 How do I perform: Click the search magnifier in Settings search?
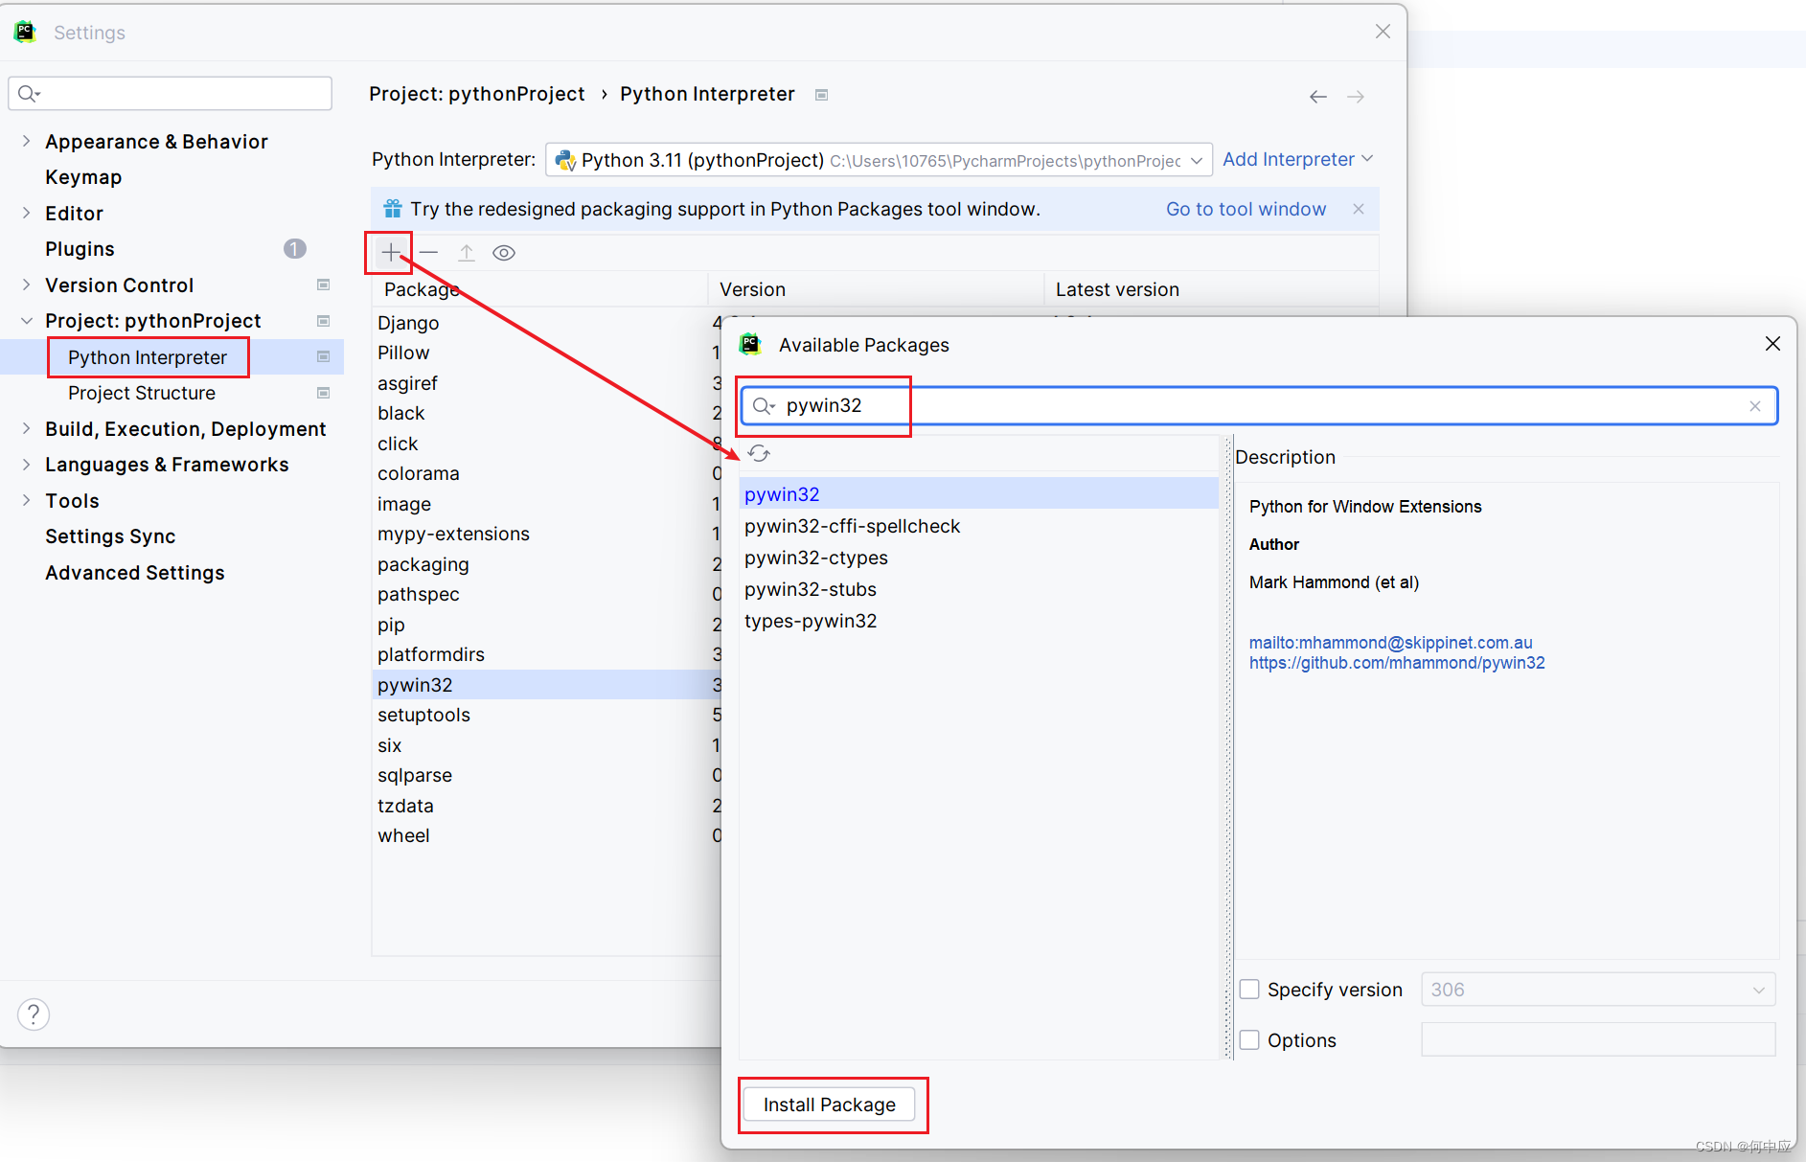click(29, 93)
